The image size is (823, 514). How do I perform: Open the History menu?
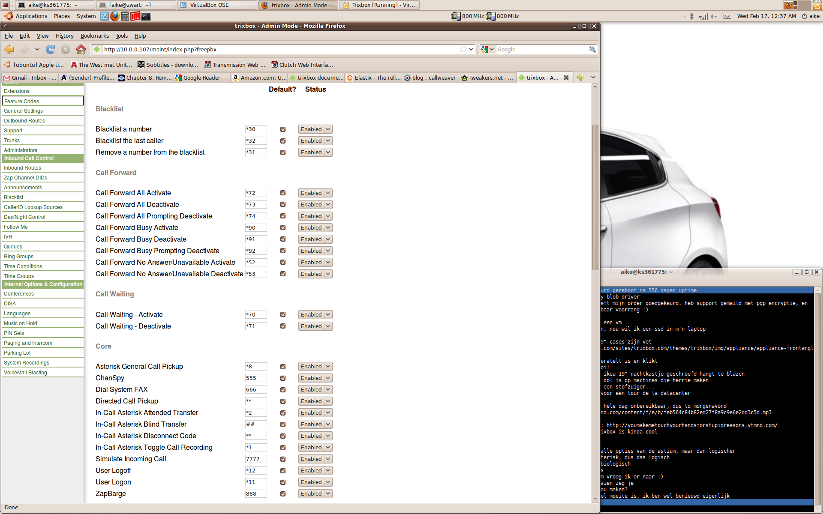(64, 36)
